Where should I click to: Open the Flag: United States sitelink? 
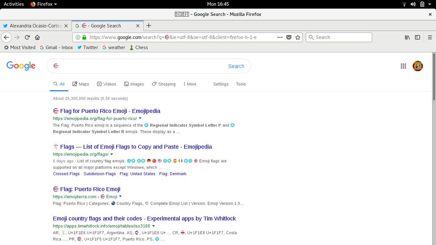(137, 174)
